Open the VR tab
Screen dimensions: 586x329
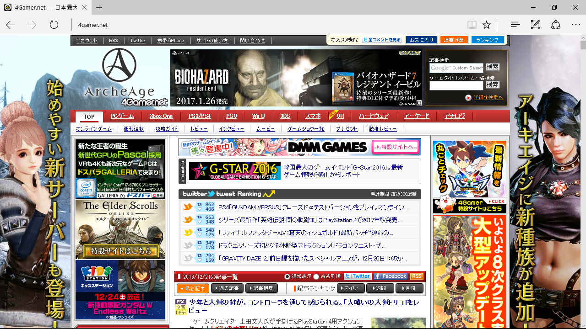340,116
